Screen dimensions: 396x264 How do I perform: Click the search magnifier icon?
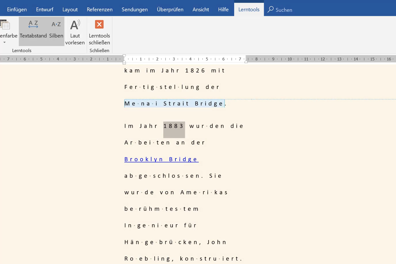click(x=270, y=10)
